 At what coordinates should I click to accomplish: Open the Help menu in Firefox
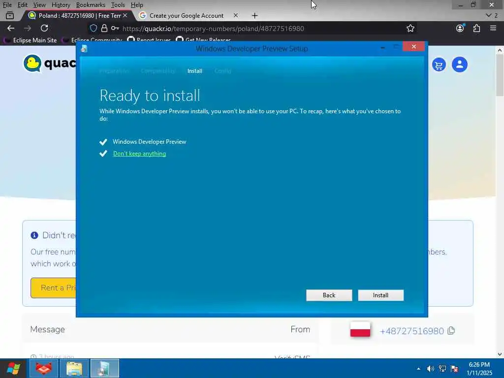pos(137,5)
